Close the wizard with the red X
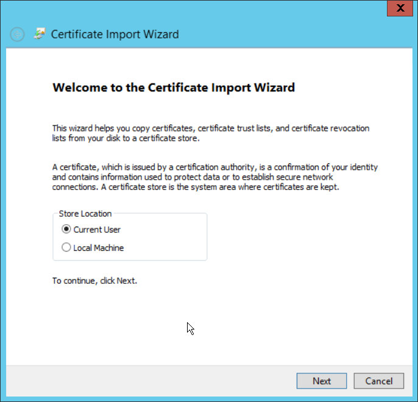 point(400,8)
